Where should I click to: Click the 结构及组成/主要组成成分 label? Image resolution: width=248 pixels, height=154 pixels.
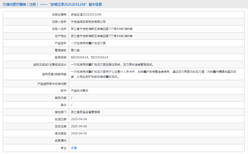coord(50,65)
